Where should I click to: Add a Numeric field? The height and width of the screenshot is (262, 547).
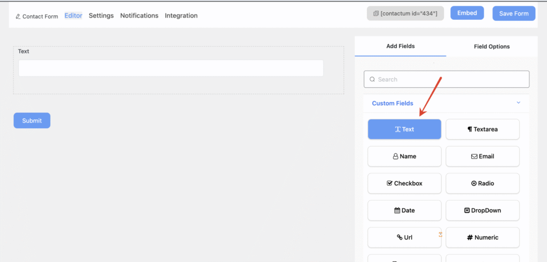coord(482,237)
